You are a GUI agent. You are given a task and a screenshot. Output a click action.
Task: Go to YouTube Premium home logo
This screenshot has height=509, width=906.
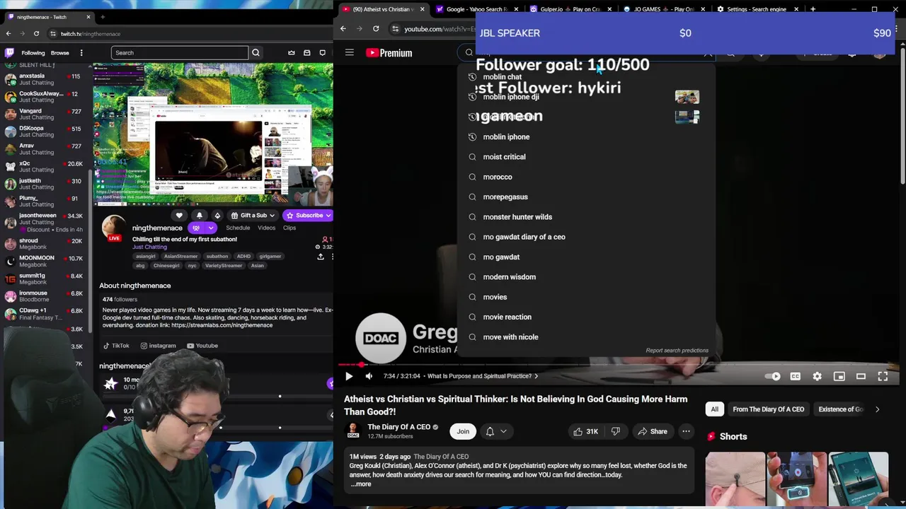pos(389,52)
